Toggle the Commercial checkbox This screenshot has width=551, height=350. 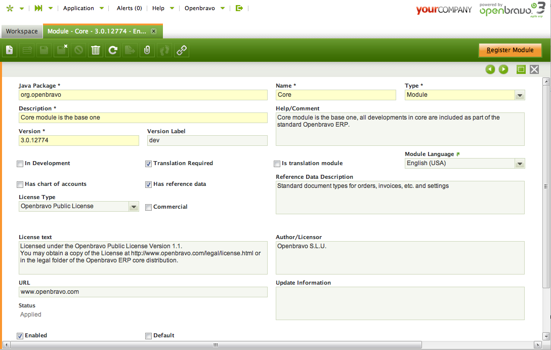coord(149,207)
